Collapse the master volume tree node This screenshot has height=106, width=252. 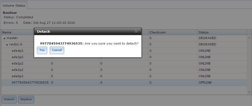click(x=4, y=38)
